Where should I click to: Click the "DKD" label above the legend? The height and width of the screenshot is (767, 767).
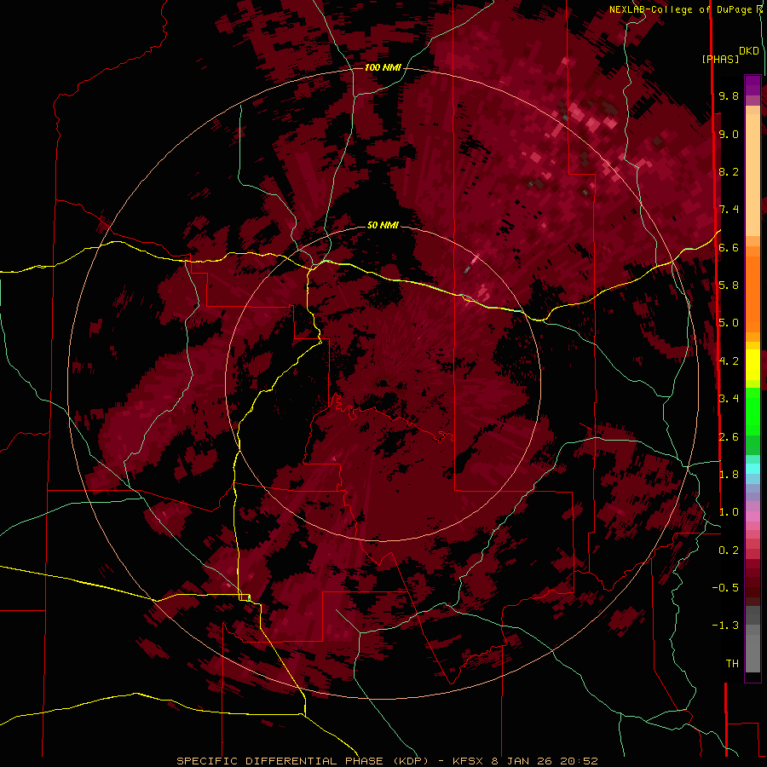coord(749,50)
